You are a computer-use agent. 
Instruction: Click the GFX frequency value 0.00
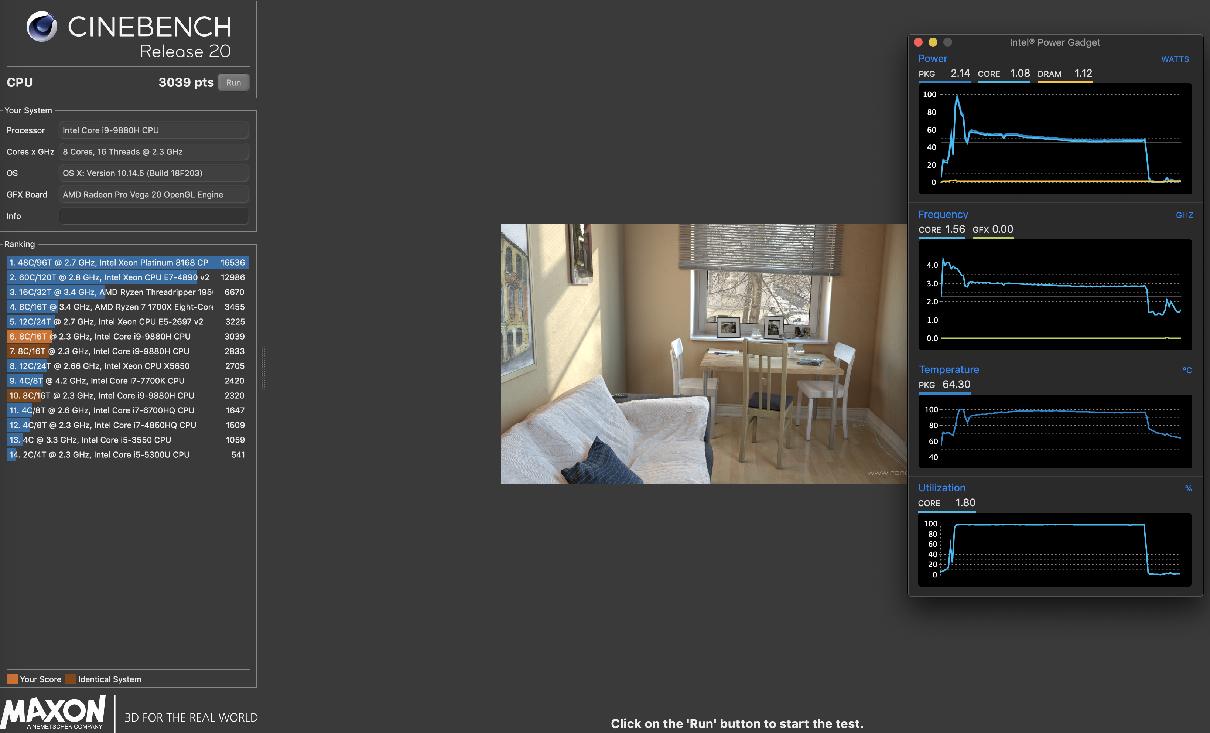pos(1002,229)
